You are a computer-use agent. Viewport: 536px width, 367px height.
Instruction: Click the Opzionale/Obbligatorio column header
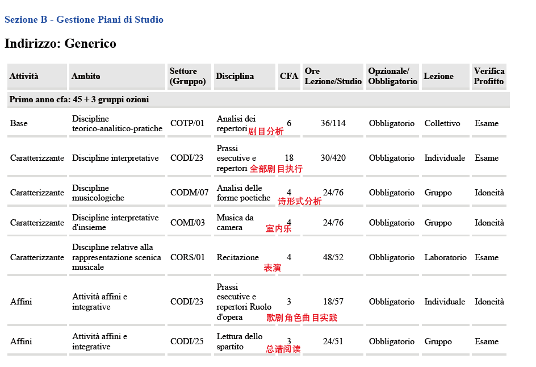[x=392, y=76]
